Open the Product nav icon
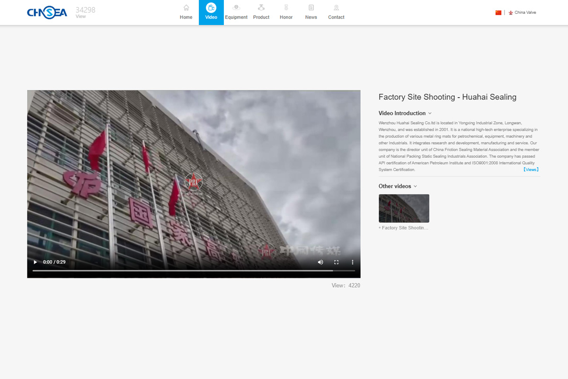The width and height of the screenshot is (568, 379). (x=261, y=8)
